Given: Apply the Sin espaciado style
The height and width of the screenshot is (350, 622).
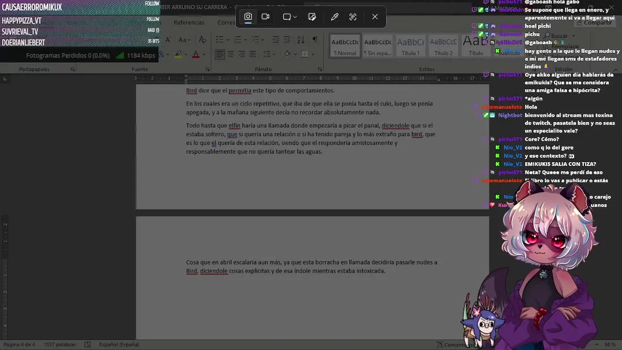Looking at the screenshot, I should [378, 46].
